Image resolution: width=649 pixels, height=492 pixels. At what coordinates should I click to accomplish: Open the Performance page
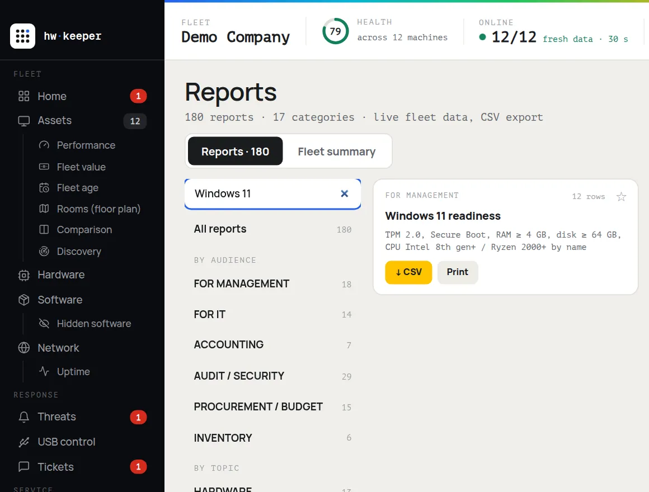click(86, 145)
